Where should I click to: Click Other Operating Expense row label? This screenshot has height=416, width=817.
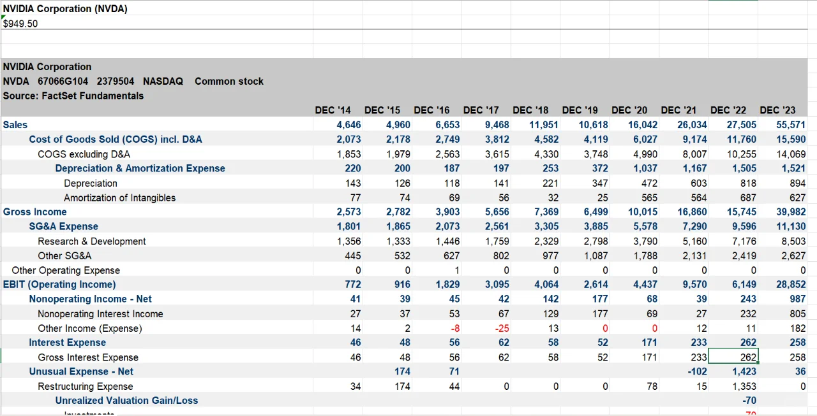click(x=66, y=270)
